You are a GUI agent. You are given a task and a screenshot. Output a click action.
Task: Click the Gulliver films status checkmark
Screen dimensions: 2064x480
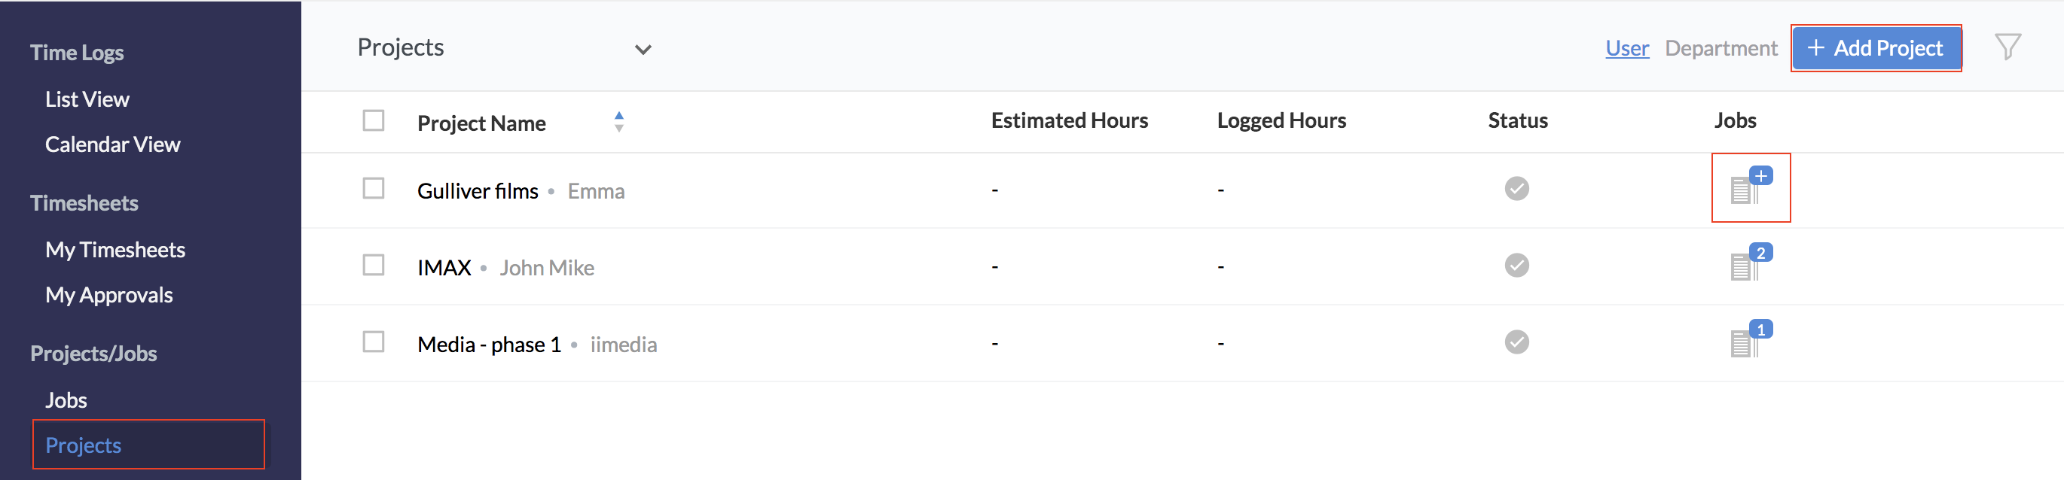(1516, 189)
